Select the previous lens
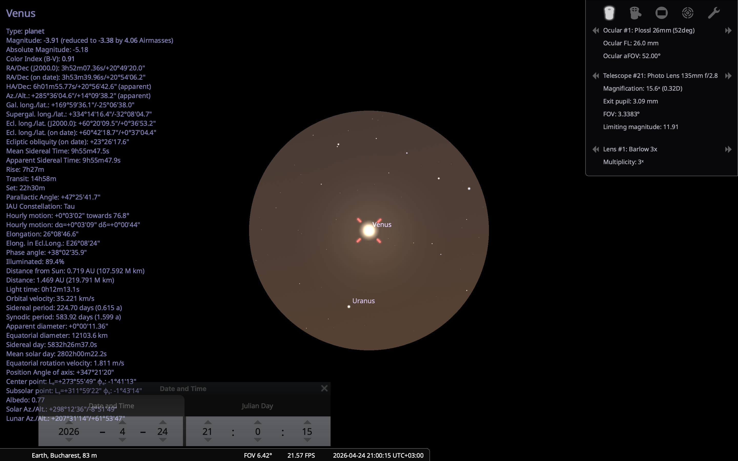Viewport: 738px width, 461px height. [596, 149]
